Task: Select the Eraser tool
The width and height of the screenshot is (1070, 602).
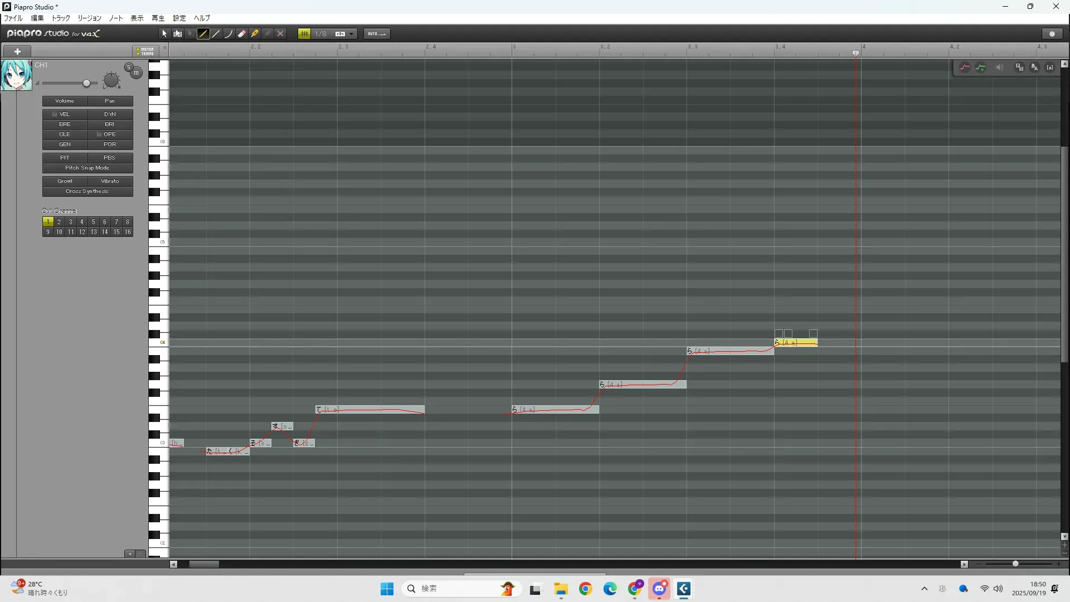Action: click(242, 34)
